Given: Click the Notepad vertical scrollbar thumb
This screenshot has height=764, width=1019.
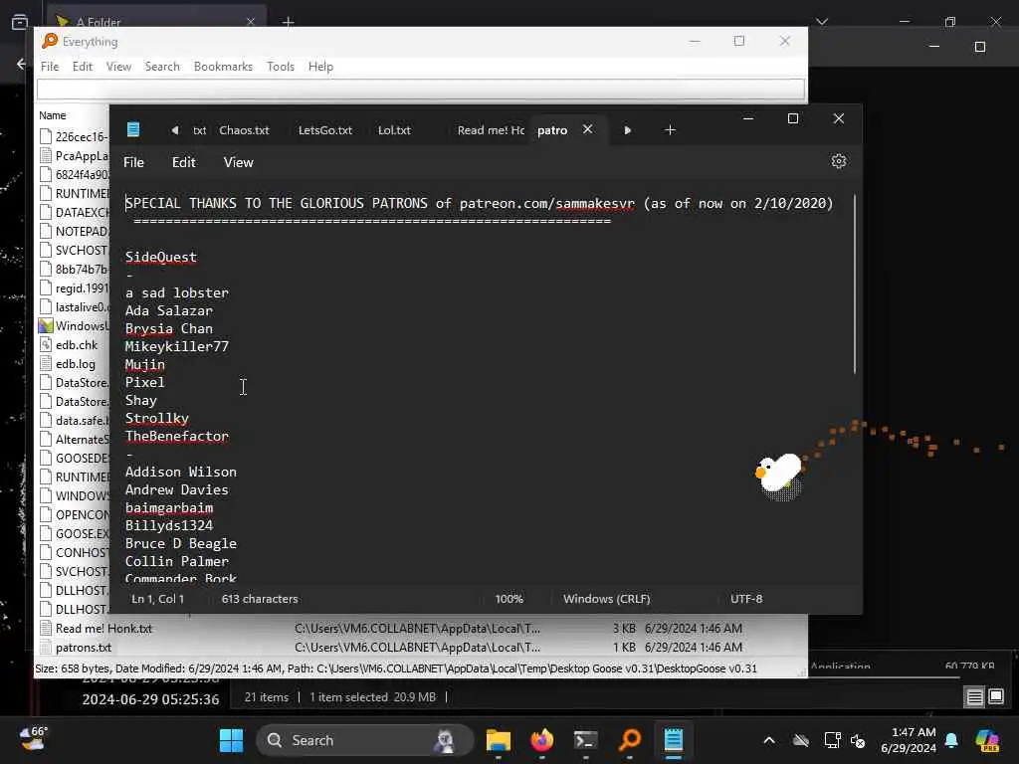Looking at the screenshot, I should (854, 284).
